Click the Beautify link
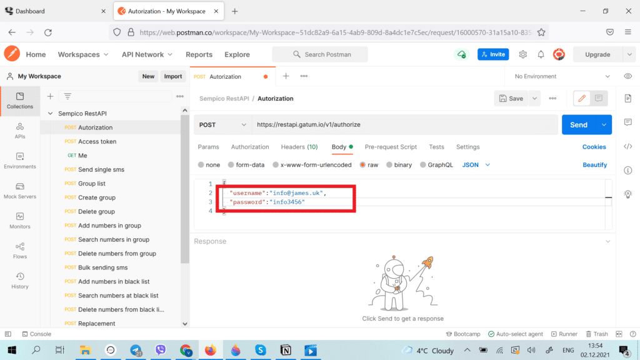This screenshot has height=360, width=640. 595,165
